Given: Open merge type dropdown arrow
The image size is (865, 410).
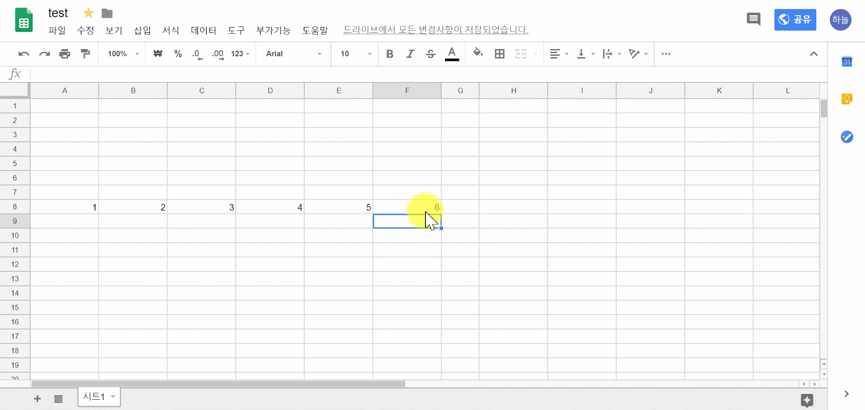Looking at the screenshot, I should coord(536,54).
